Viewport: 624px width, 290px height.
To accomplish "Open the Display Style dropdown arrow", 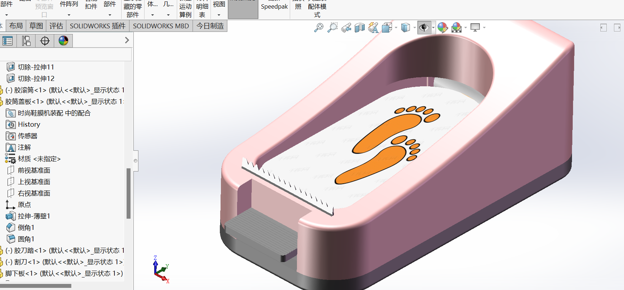I will (x=415, y=28).
